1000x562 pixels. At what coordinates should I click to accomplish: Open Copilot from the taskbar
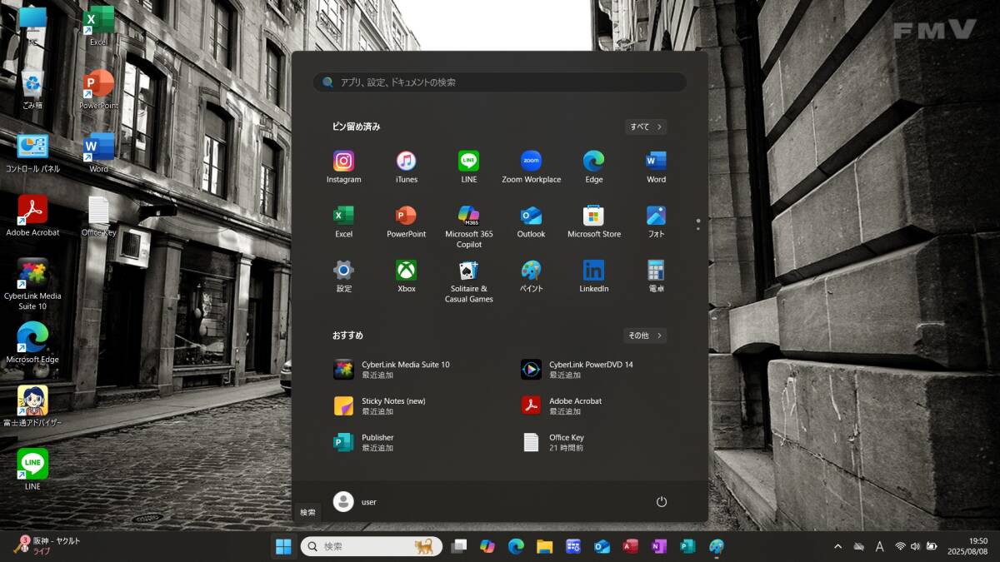[487, 546]
